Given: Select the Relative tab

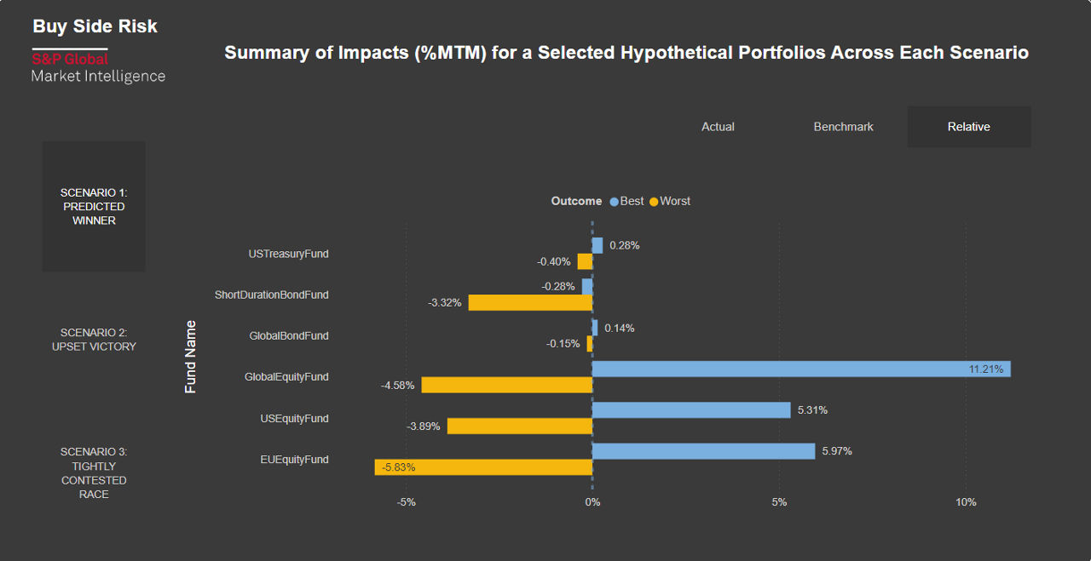Looking at the screenshot, I should click(x=968, y=127).
